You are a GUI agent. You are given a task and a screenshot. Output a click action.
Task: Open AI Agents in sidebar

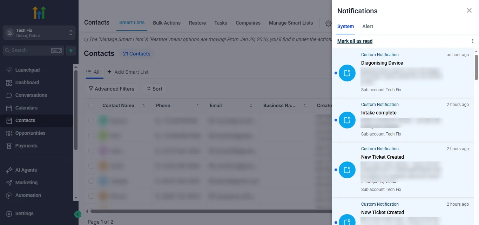pyautogui.click(x=36, y=170)
